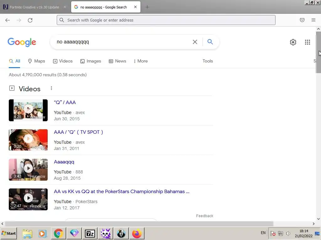Click the Feedback link
321x240 pixels.
(204, 216)
